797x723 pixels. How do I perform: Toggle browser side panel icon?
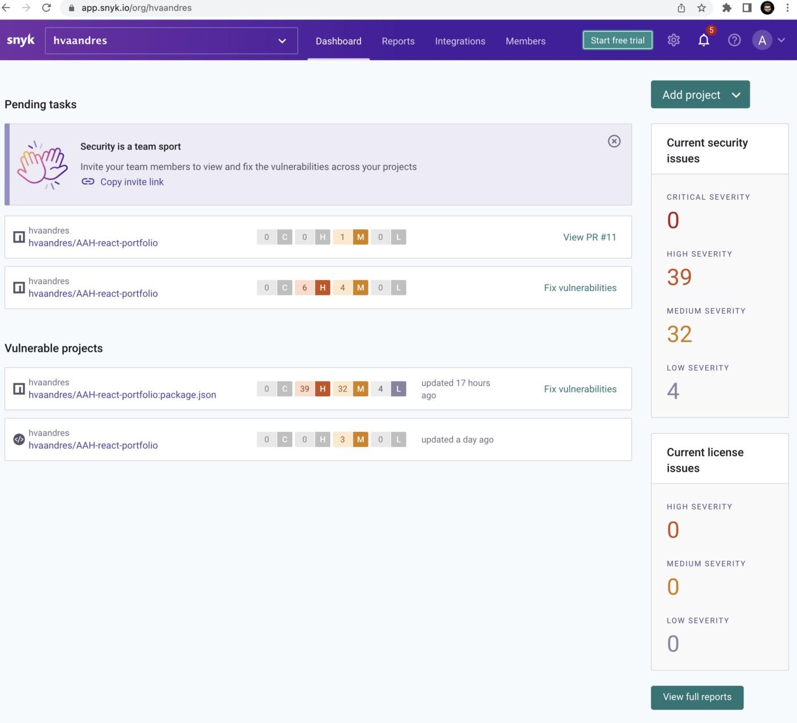747,8
